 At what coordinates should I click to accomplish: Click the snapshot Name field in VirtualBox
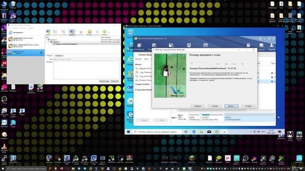86,59
